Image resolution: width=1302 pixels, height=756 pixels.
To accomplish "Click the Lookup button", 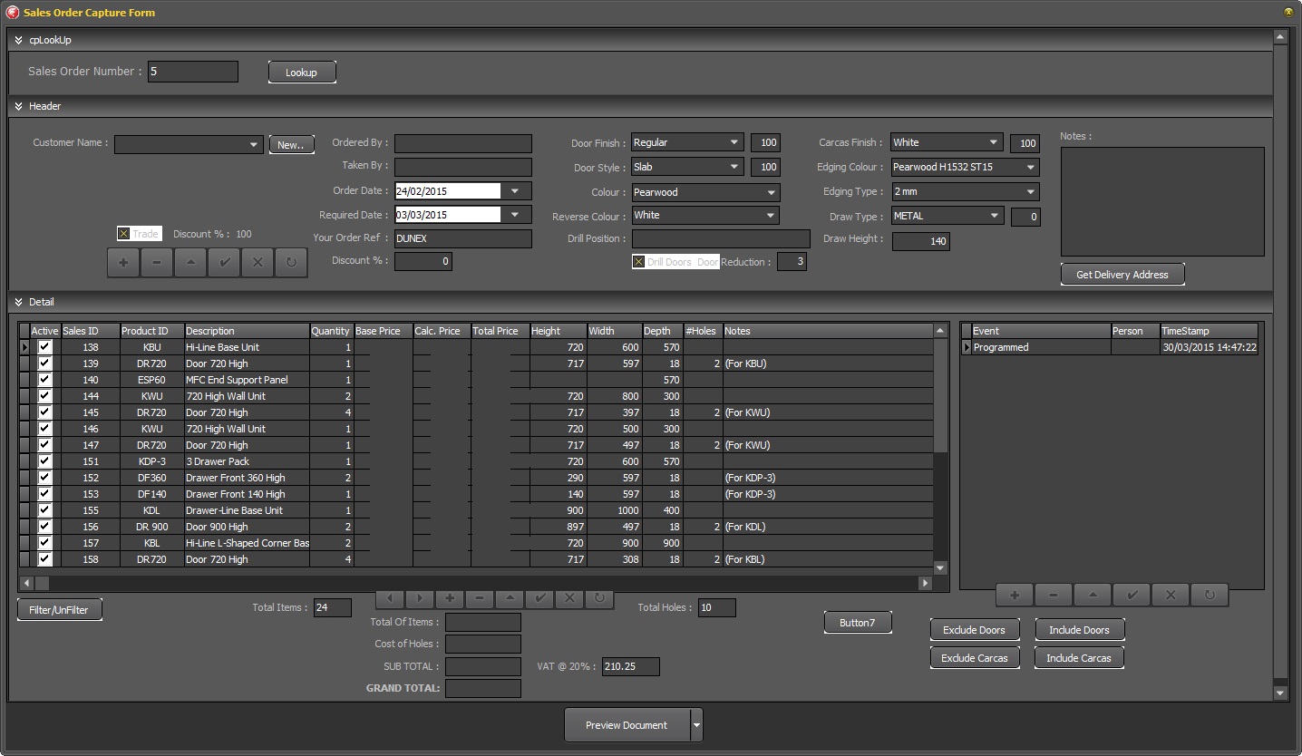I will (x=302, y=72).
